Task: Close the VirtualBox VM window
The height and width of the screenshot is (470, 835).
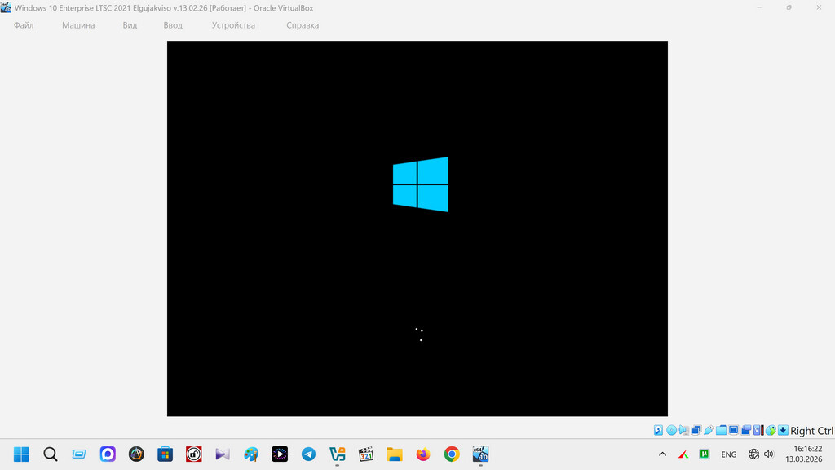Action: click(819, 7)
